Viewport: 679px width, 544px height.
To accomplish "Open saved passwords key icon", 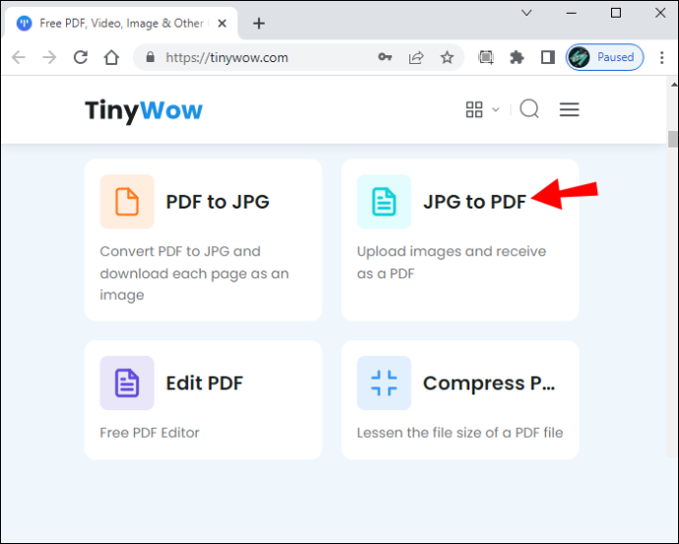I will coord(385,57).
